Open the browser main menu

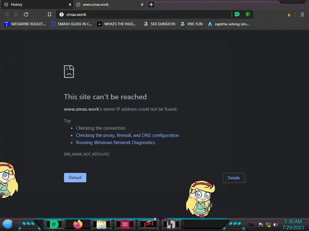302,14
